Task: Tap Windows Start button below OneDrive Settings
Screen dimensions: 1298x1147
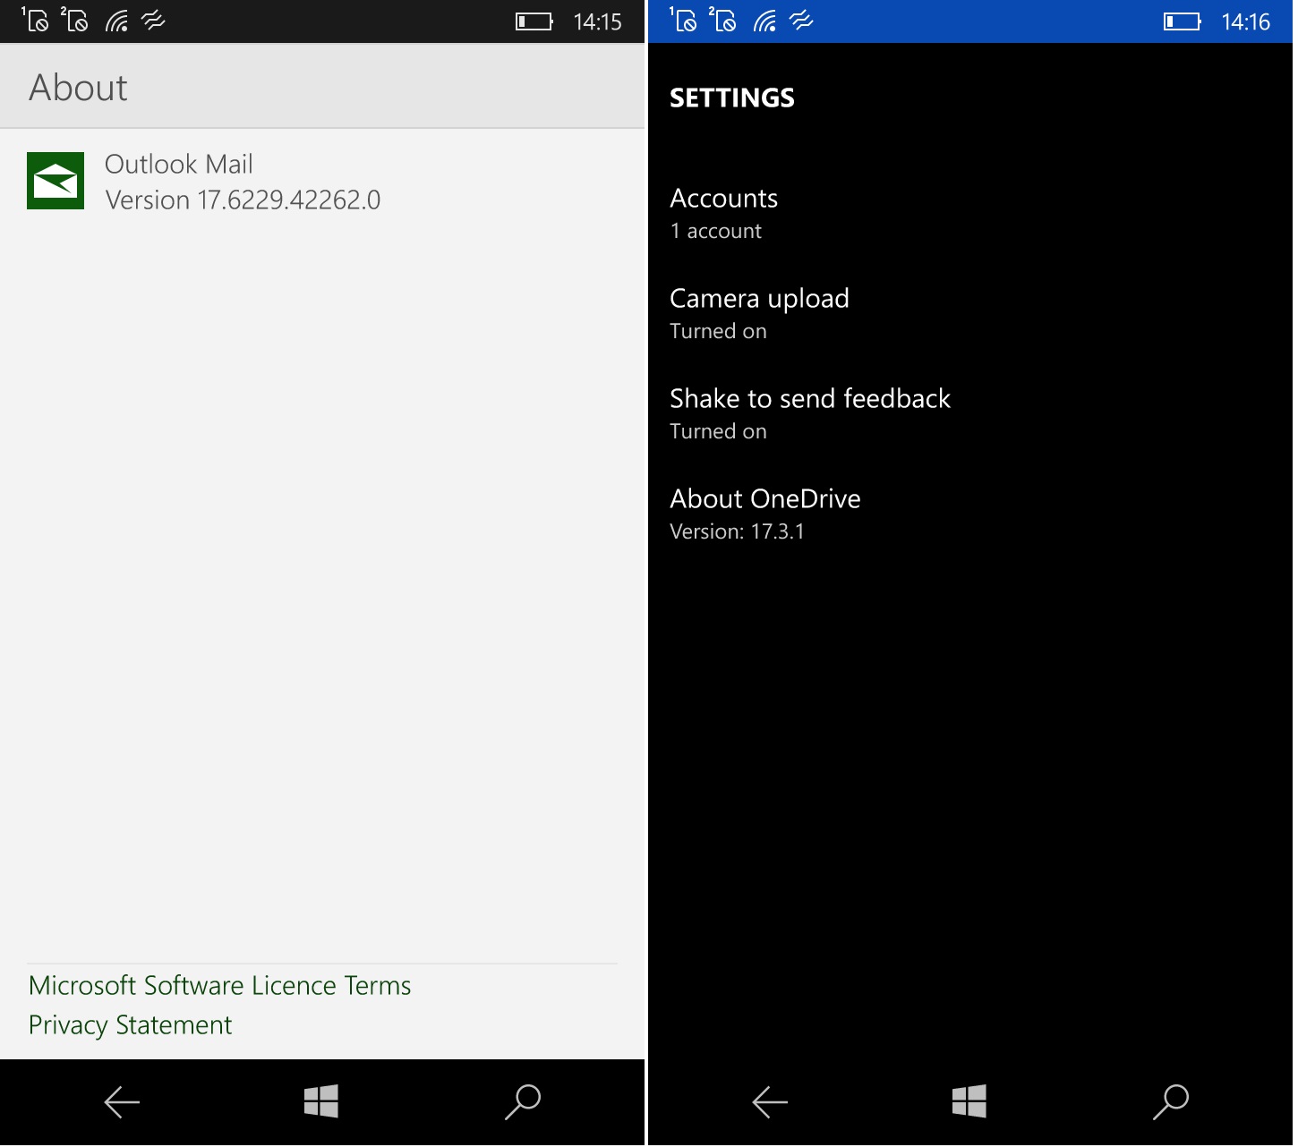Action: click(x=969, y=1101)
